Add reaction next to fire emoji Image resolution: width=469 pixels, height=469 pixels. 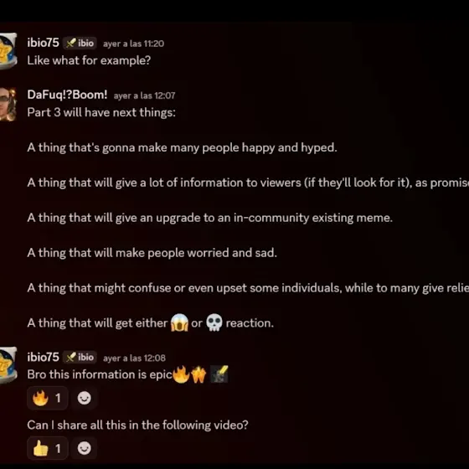[x=84, y=398]
